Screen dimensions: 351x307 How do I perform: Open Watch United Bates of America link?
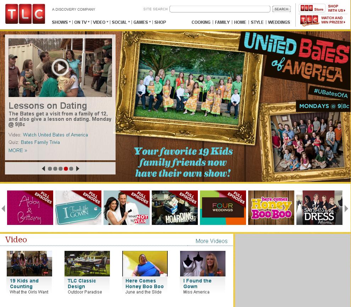(x=55, y=135)
